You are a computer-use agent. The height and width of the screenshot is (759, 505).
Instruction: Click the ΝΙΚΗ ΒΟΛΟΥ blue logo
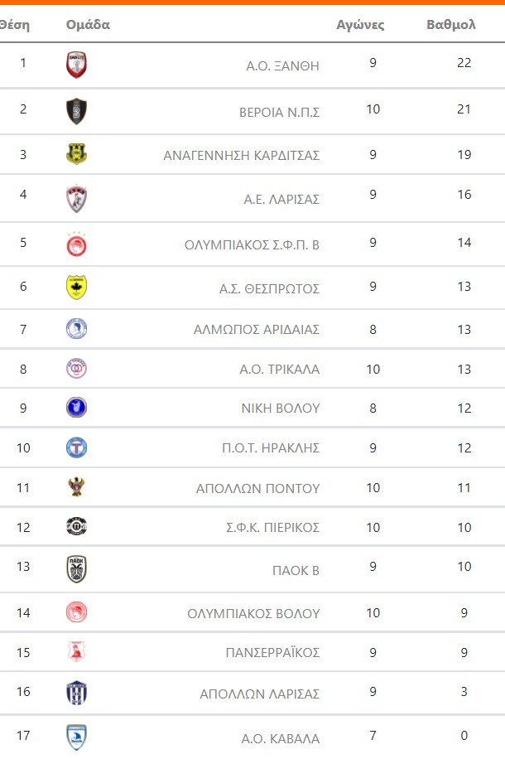pyautogui.click(x=76, y=408)
